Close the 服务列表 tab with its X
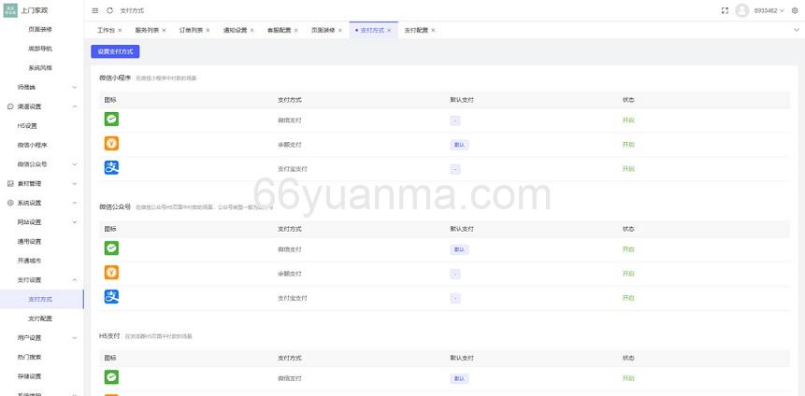This screenshot has height=396, width=805. (164, 30)
